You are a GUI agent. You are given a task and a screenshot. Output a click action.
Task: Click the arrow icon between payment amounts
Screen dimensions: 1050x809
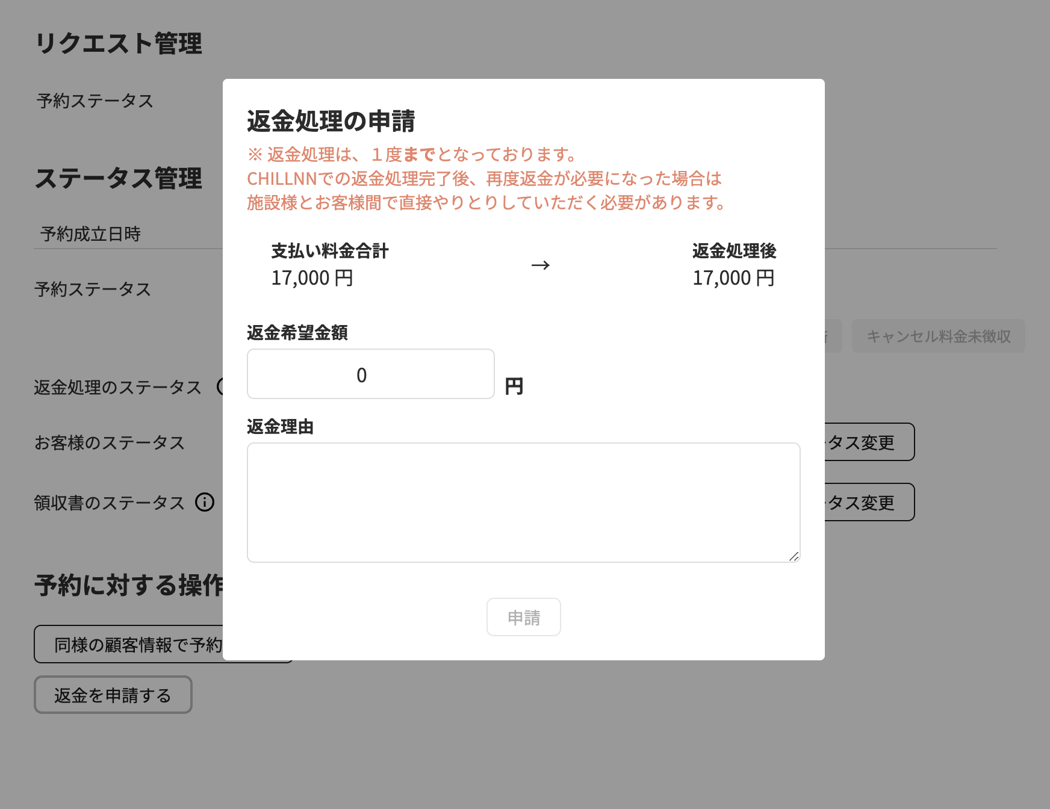pyautogui.click(x=541, y=265)
